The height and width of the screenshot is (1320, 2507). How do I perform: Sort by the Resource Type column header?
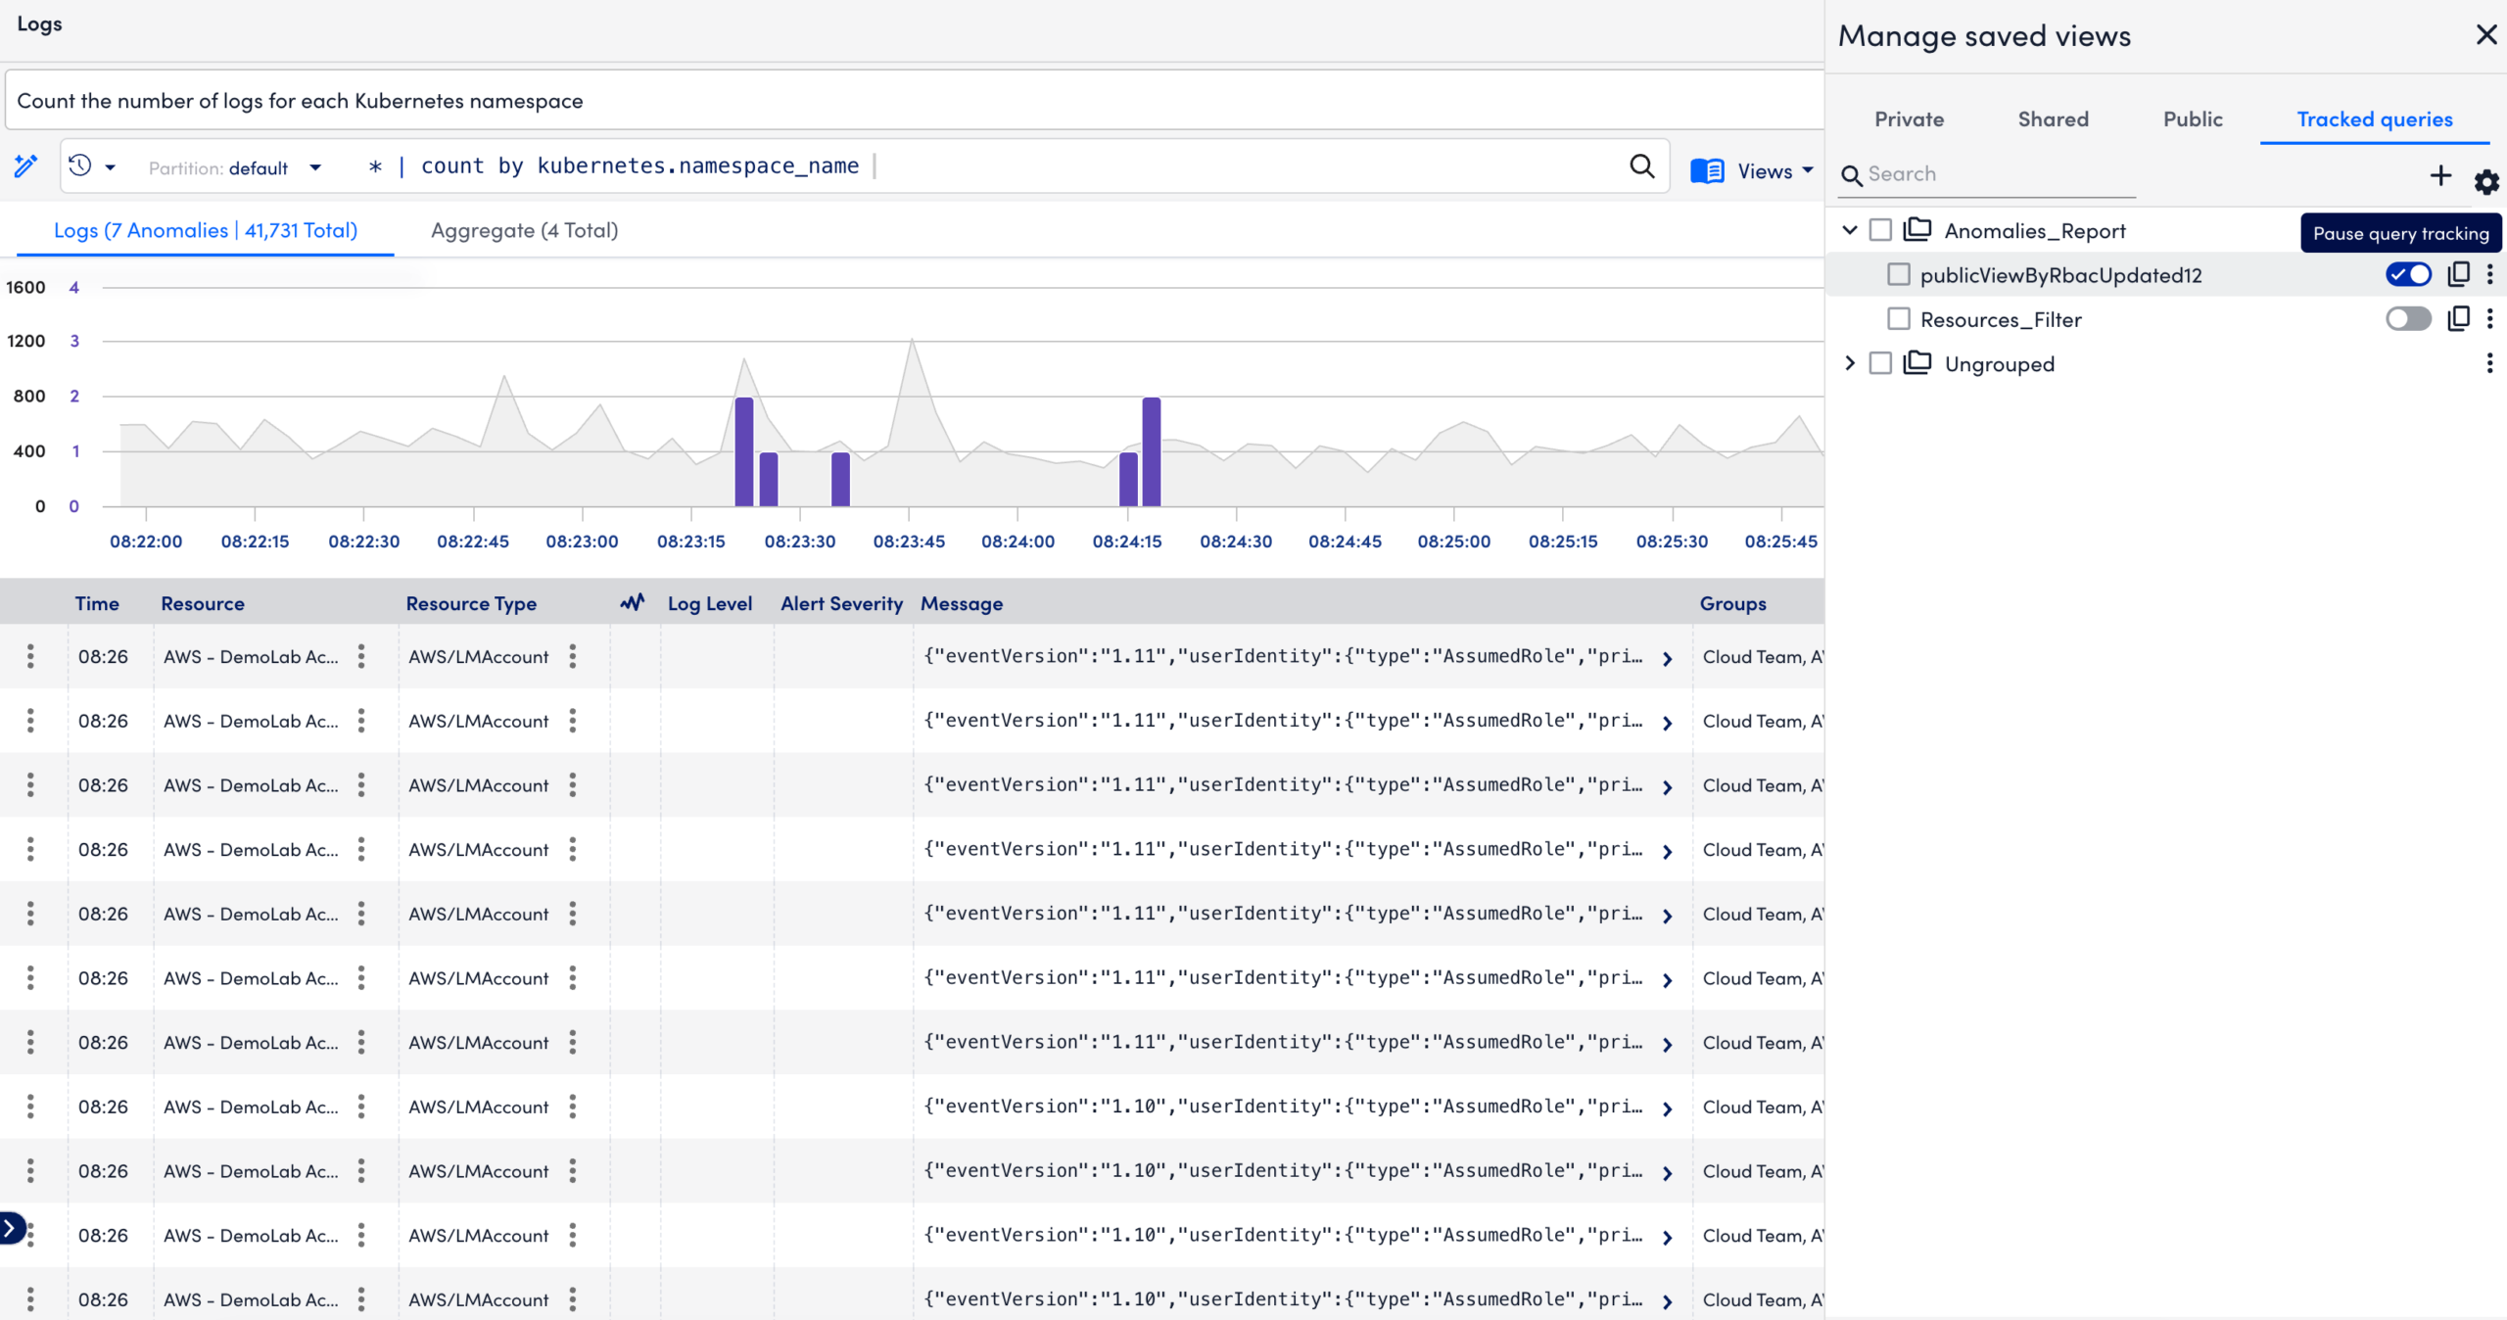point(471,603)
